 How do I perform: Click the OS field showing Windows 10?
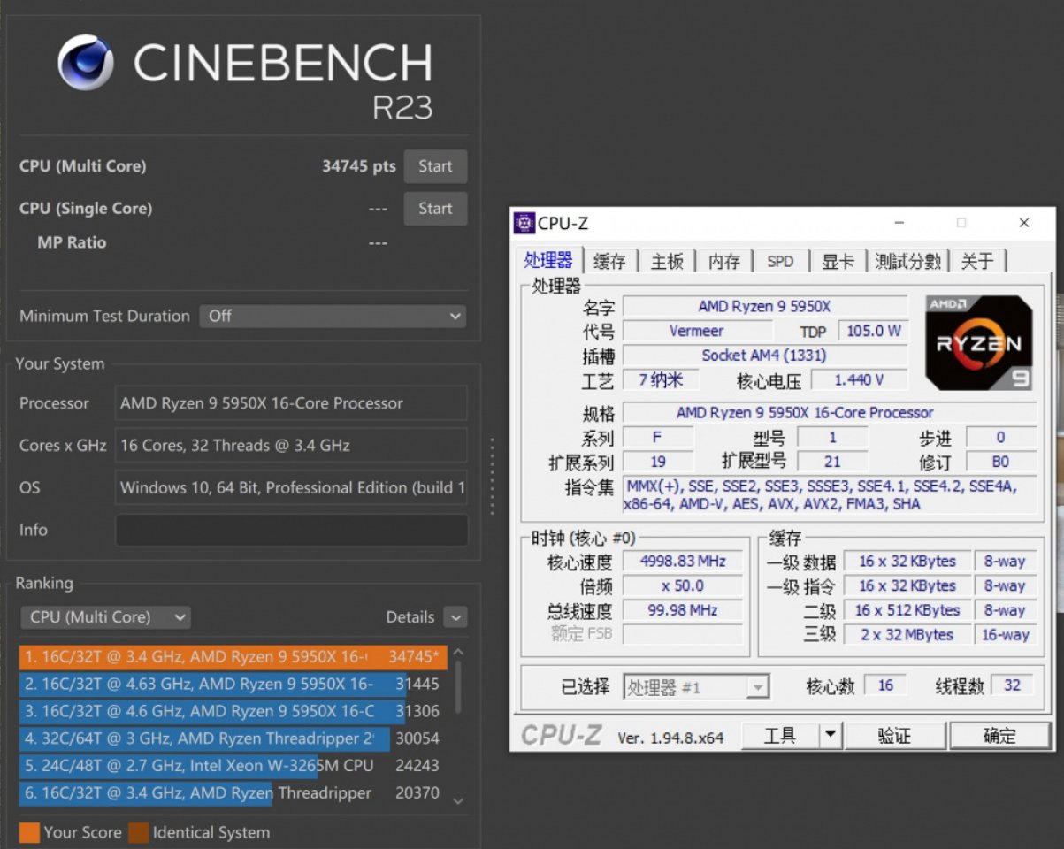click(x=291, y=487)
